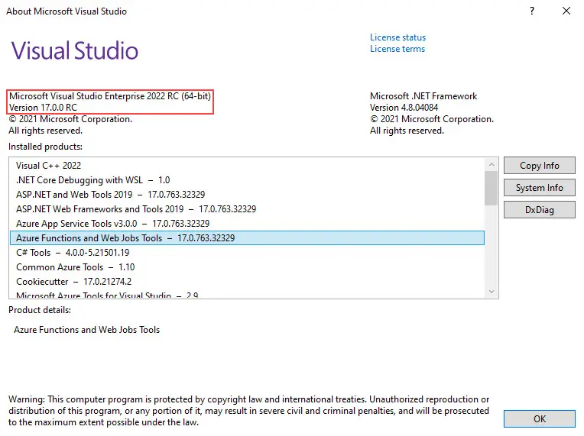The height and width of the screenshot is (436, 584).
Task: Select .NET Core Debugging with WSL row
Action: 248,180
